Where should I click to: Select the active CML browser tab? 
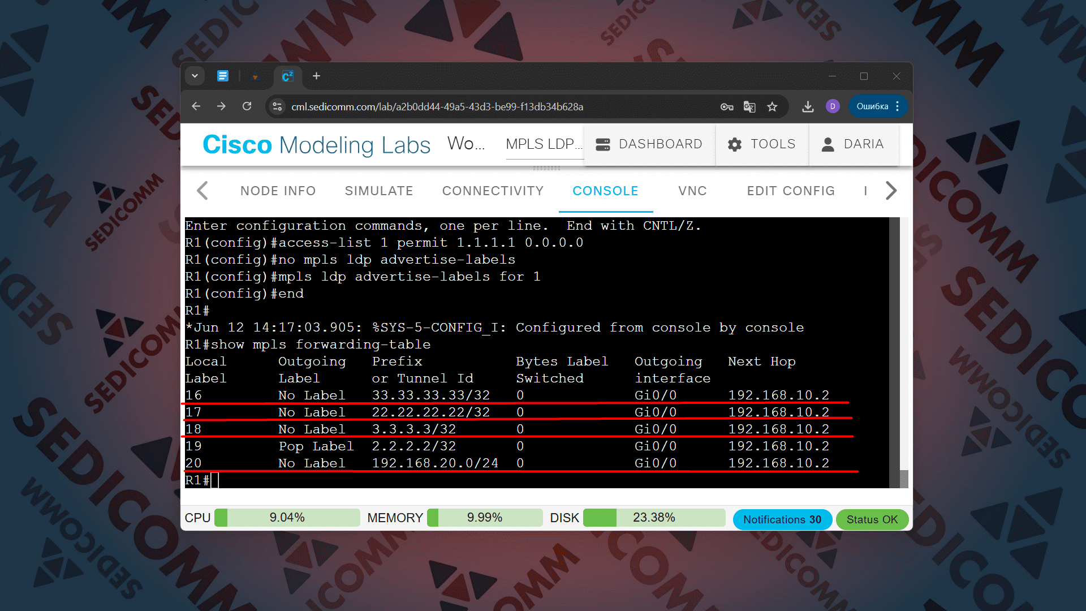coord(287,76)
